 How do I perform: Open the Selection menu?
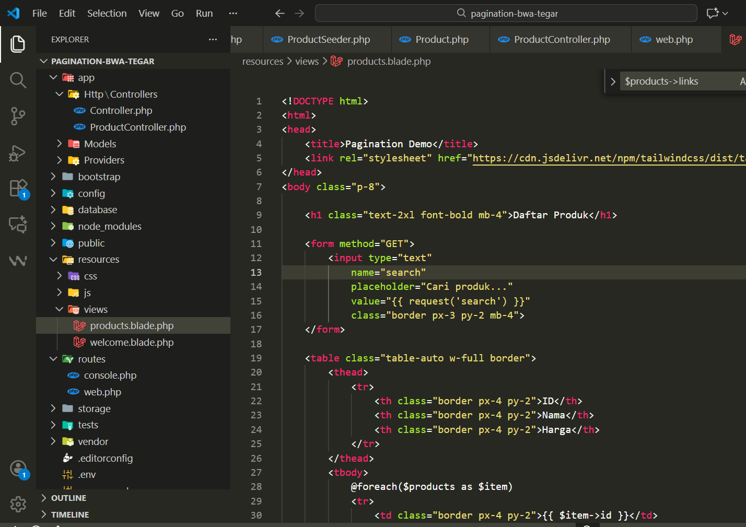pyautogui.click(x=107, y=14)
